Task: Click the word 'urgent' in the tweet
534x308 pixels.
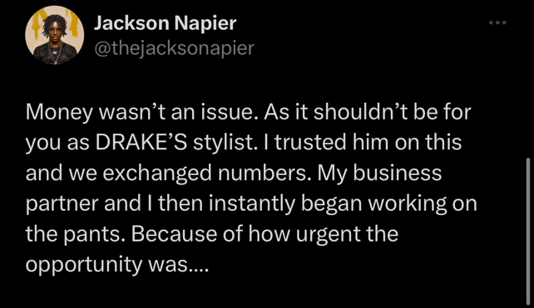Action: pyautogui.click(x=328, y=235)
